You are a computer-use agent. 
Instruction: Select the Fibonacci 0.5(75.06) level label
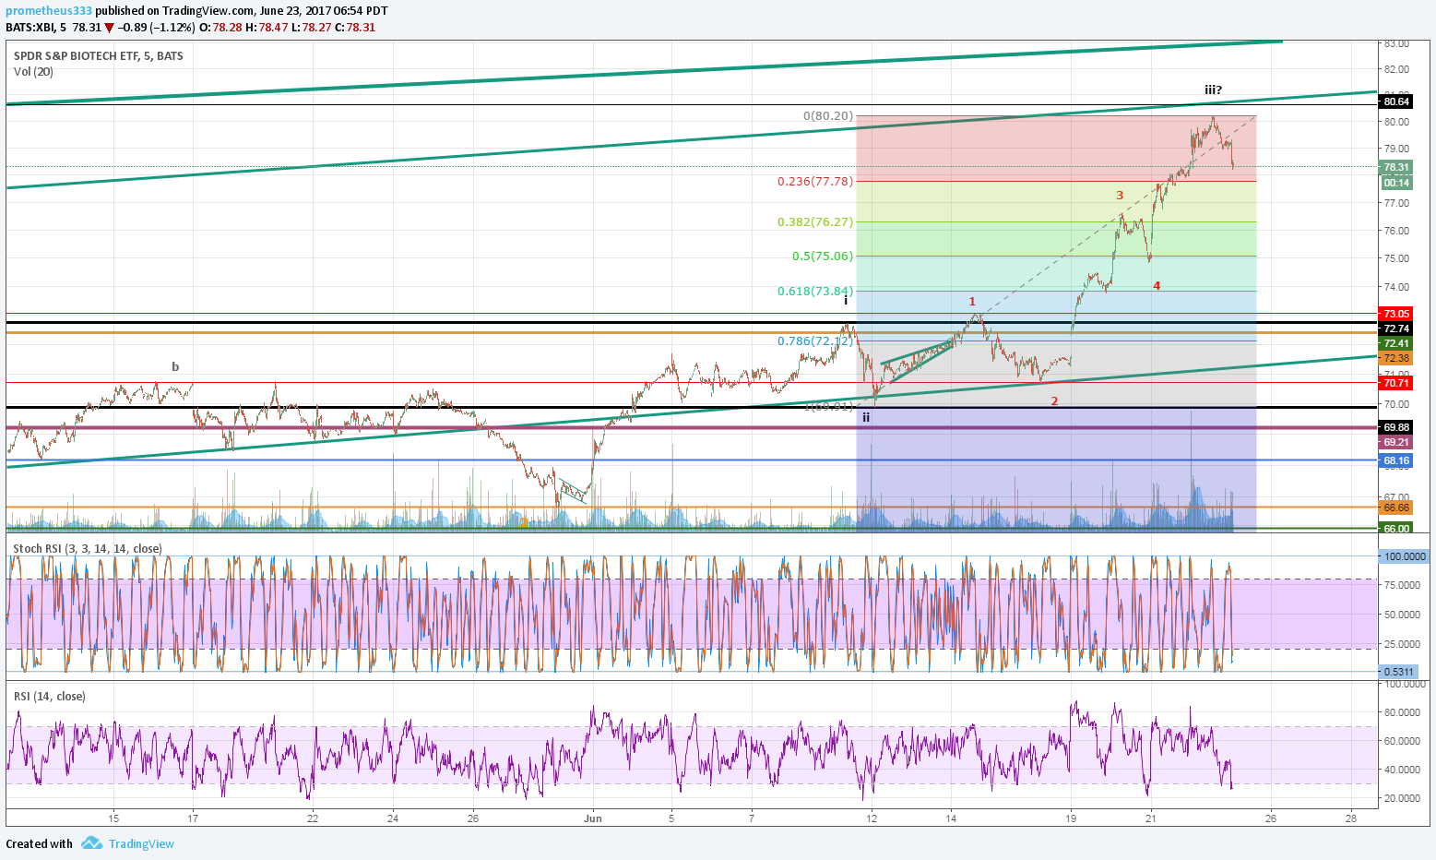tap(823, 257)
